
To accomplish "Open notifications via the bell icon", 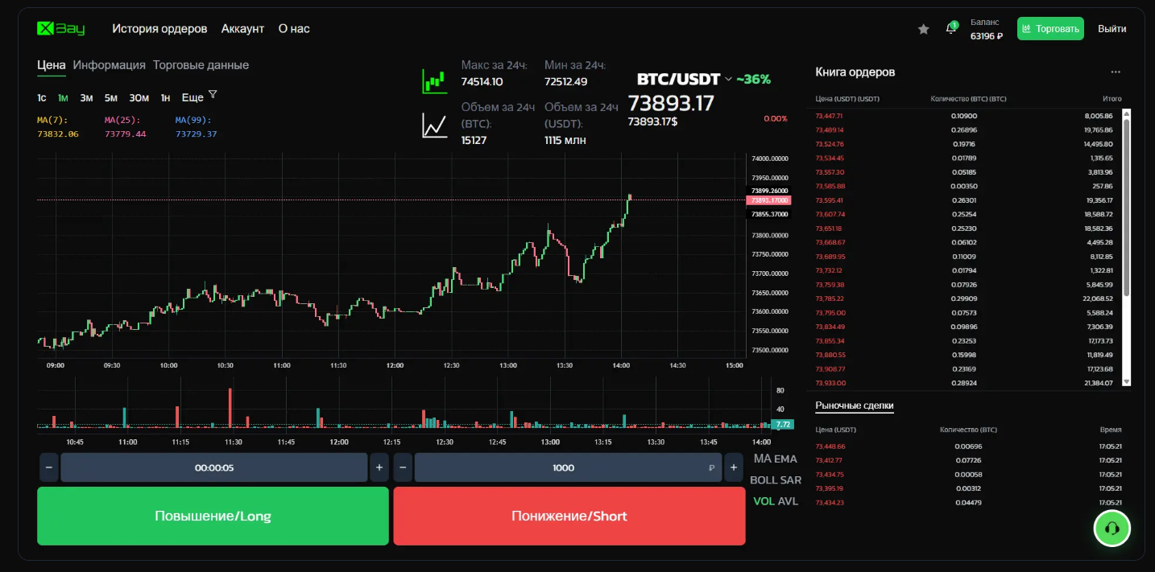I will point(951,29).
